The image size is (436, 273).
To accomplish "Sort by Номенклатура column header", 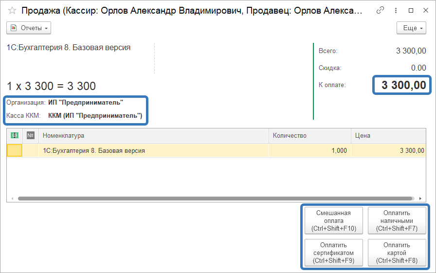I will 154,136.
